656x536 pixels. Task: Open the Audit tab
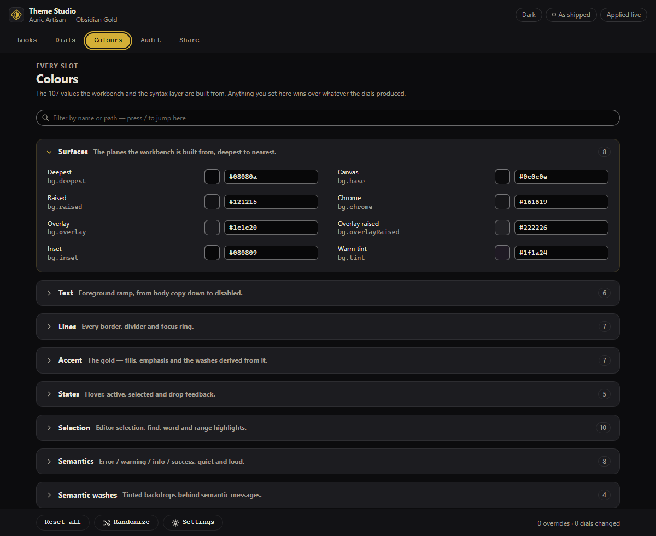click(150, 40)
